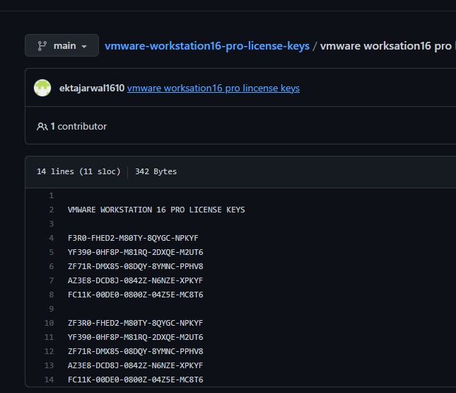Open the "vmware worksation16 pro lincense keys" commit link
The height and width of the screenshot is (393, 456).
(214, 89)
